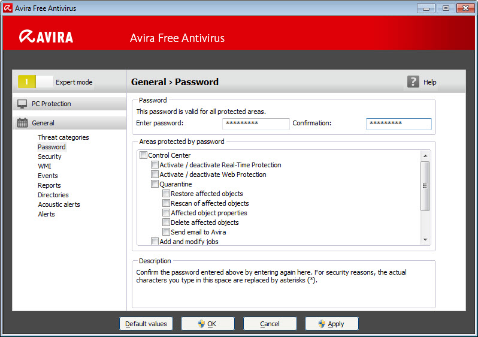Click the General breadcrumb in the heading
This screenshot has height=337, width=478.
tap(149, 82)
